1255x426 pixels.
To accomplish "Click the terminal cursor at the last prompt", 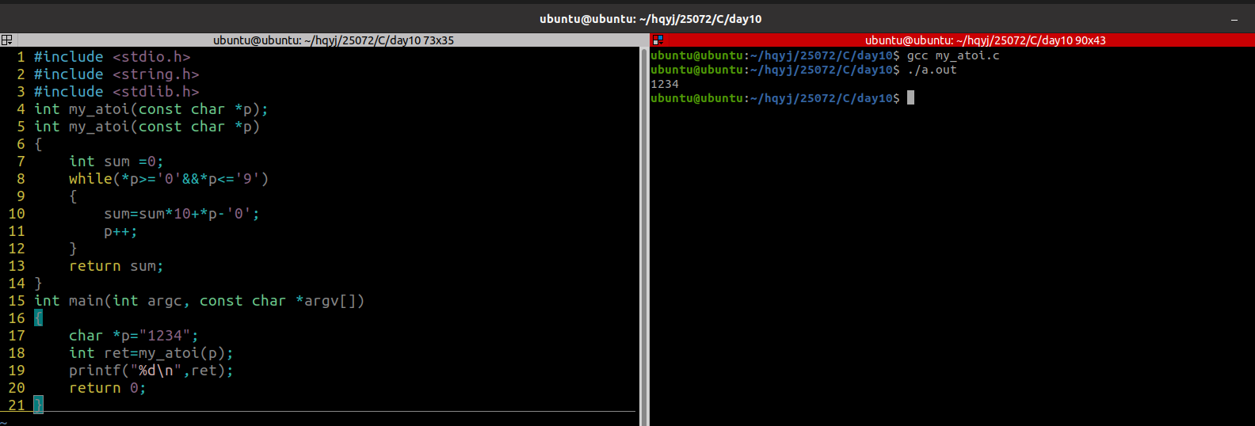I will pos(910,97).
